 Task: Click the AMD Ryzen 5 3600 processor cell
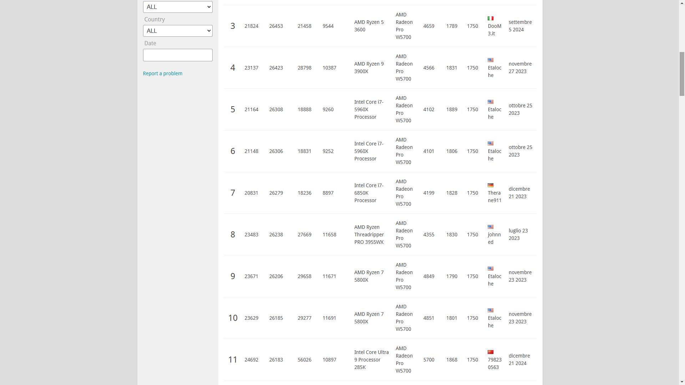click(369, 26)
